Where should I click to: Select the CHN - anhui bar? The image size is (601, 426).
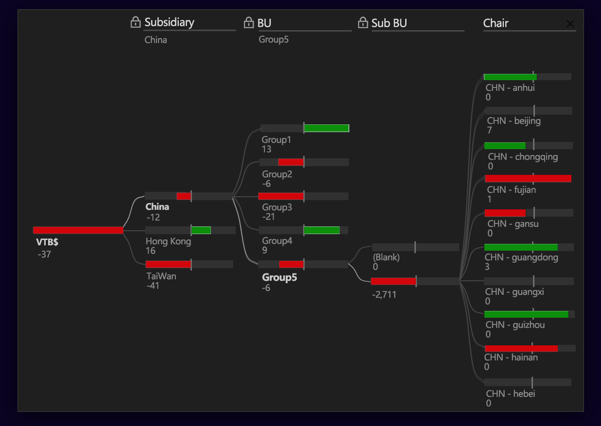click(528, 77)
